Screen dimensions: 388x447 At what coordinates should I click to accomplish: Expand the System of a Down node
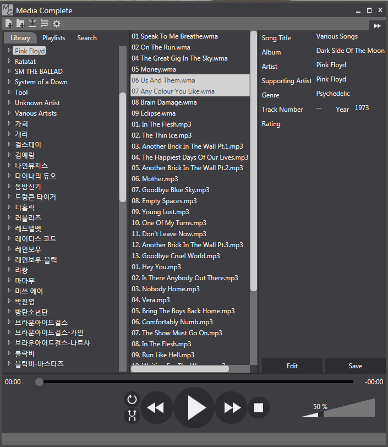[x=9, y=82]
